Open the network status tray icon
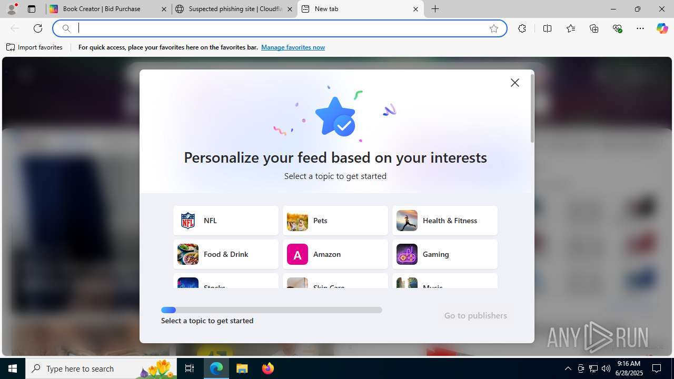 click(x=593, y=368)
